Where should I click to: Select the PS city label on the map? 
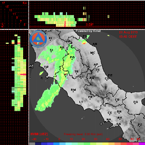(85, 36)
